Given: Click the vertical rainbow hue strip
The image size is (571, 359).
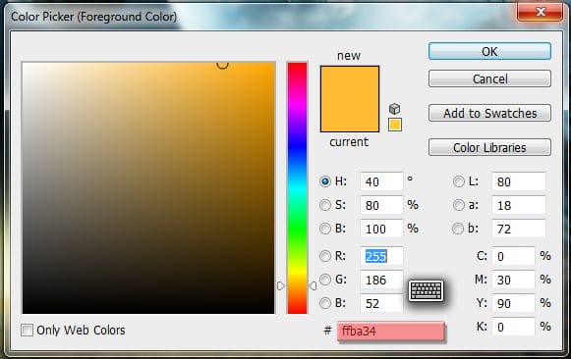Looking at the screenshot, I should pyautogui.click(x=297, y=188).
